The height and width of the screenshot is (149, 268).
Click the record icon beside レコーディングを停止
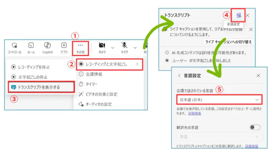click(14, 67)
